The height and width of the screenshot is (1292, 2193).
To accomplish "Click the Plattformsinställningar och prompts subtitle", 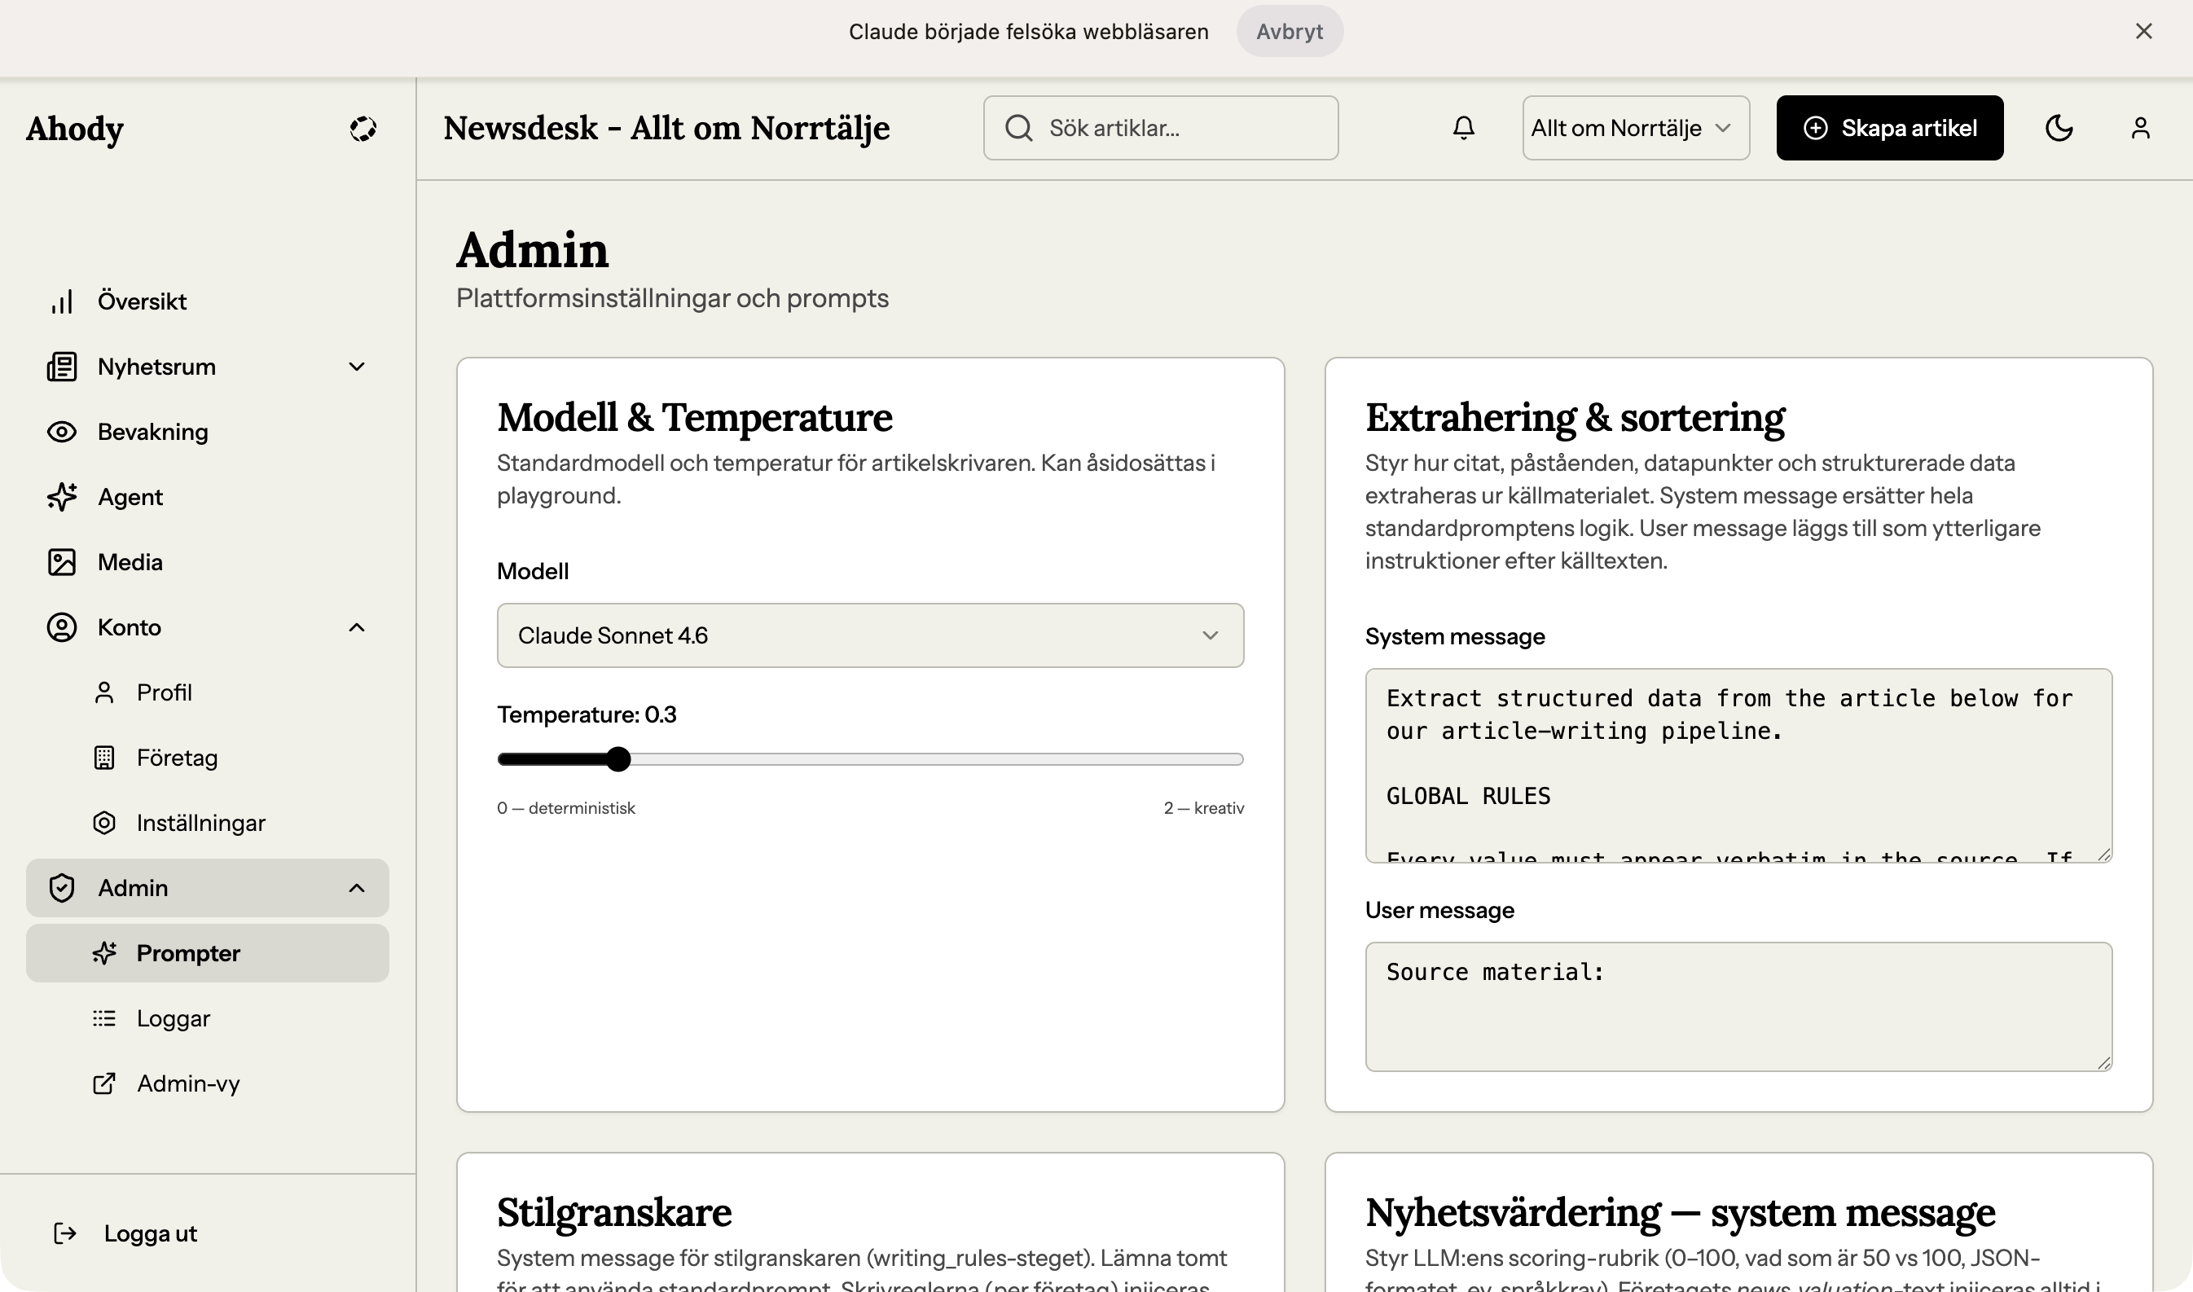I will [672, 299].
